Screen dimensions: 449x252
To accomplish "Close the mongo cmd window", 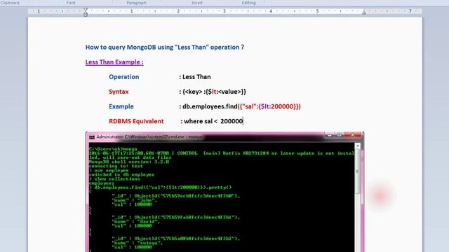I will click(353, 135).
